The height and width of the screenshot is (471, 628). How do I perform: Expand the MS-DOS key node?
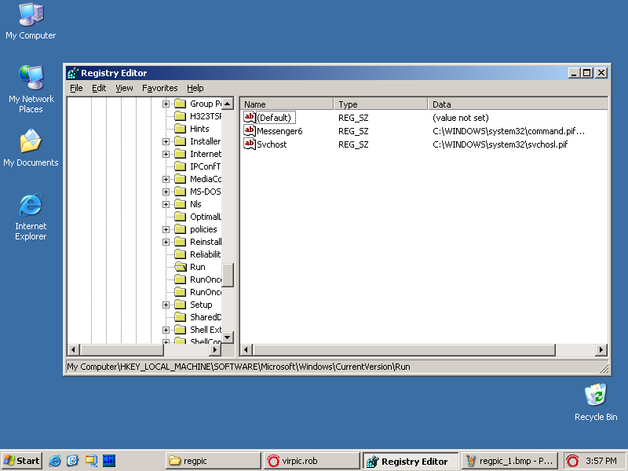[x=166, y=192]
